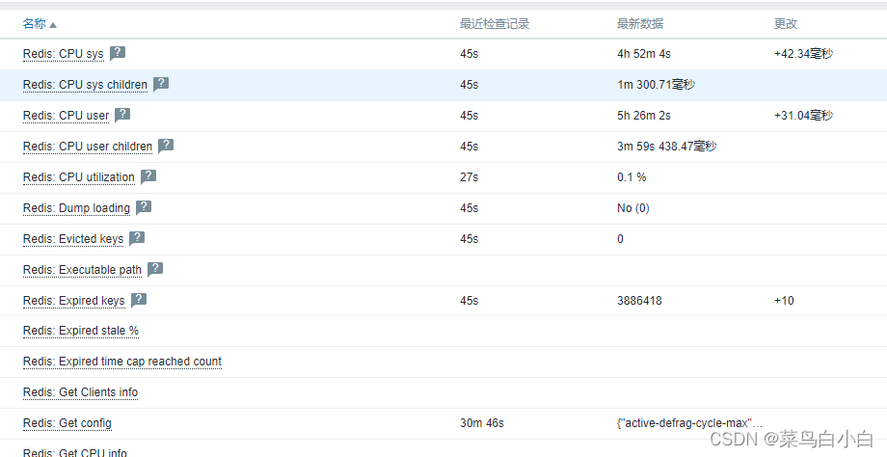Select the value 4h 52m 4s

pyautogui.click(x=644, y=54)
